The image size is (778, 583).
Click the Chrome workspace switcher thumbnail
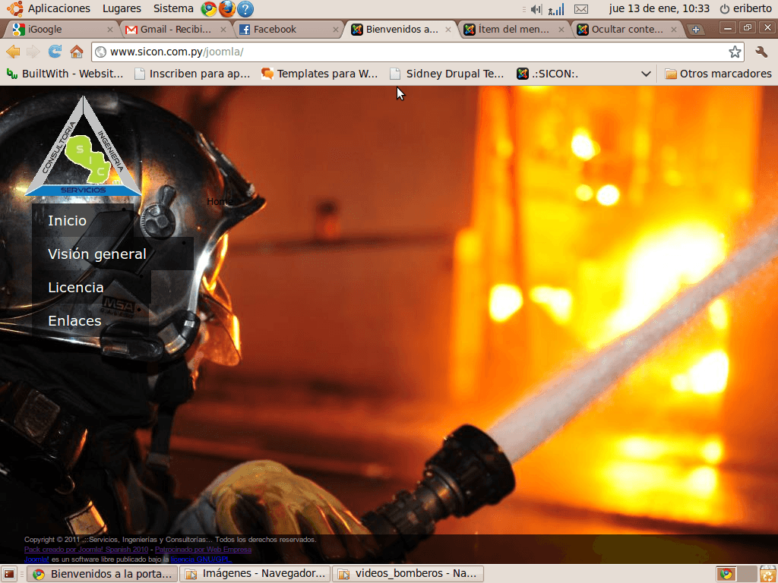click(x=726, y=574)
